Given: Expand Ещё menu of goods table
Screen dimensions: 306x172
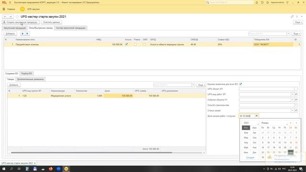Looking at the screenshot, I should [x=201, y=85].
